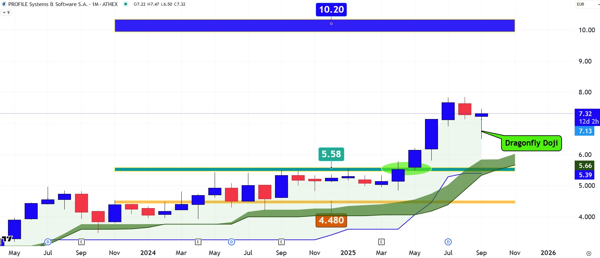Open the dividend marker at Jul 2025
The height and width of the screenshot is (258, 600).
click(448, 242)
